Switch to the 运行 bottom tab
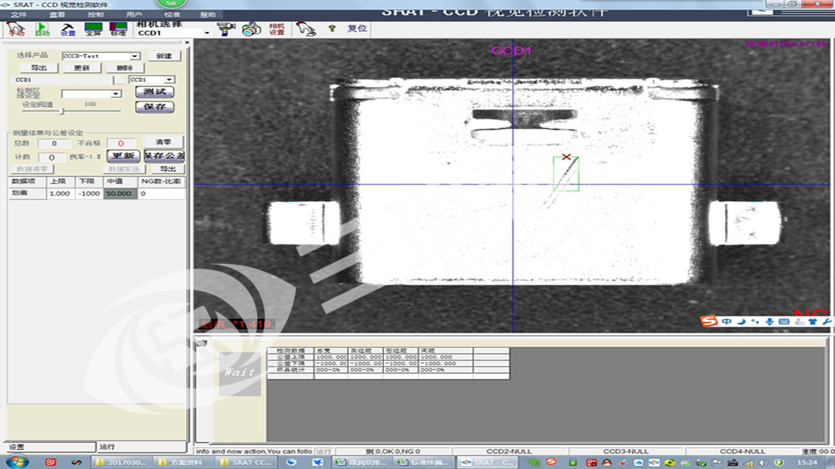Screen dimensions: 835x469 pyautogui.click(x=142, y=447)
